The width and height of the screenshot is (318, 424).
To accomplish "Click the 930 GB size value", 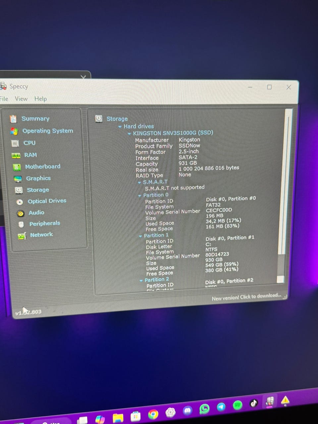I will (x=214, y=260).
